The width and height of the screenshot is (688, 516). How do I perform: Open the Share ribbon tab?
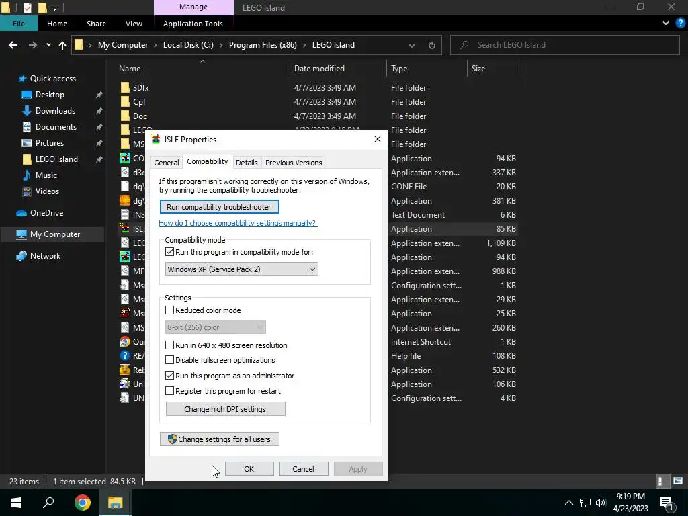96,24
